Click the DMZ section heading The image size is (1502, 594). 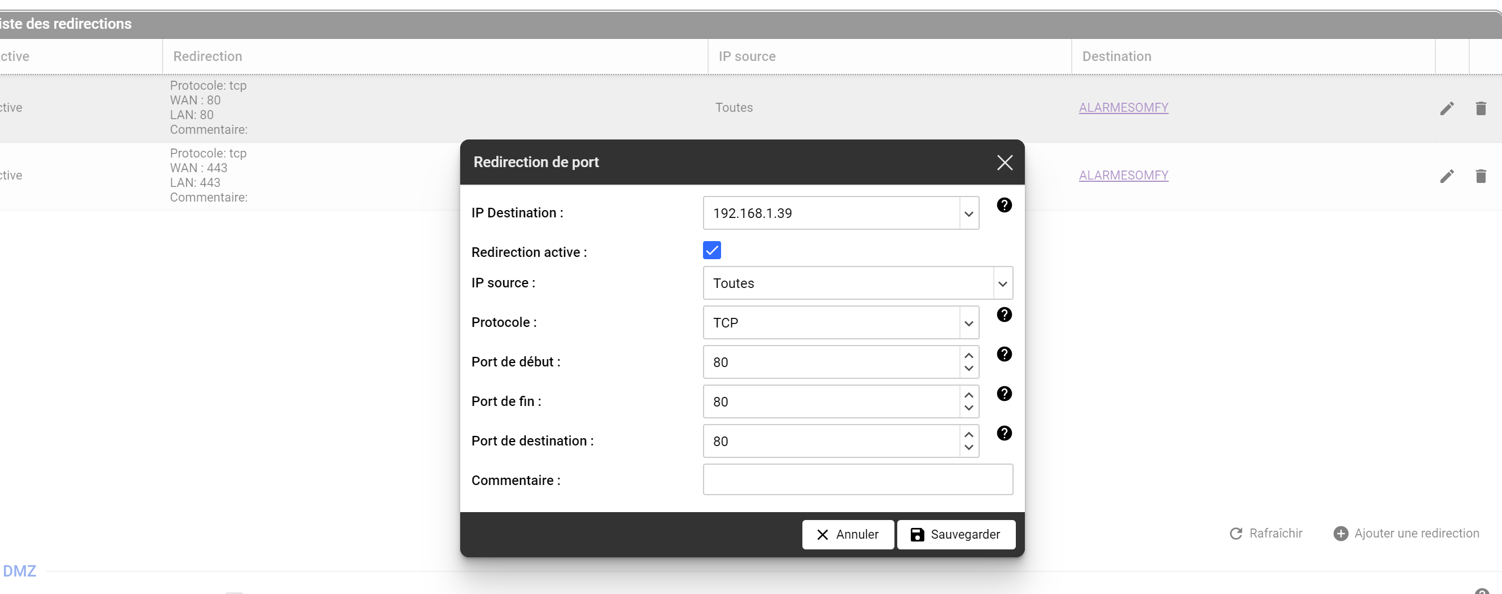point(20,572)
